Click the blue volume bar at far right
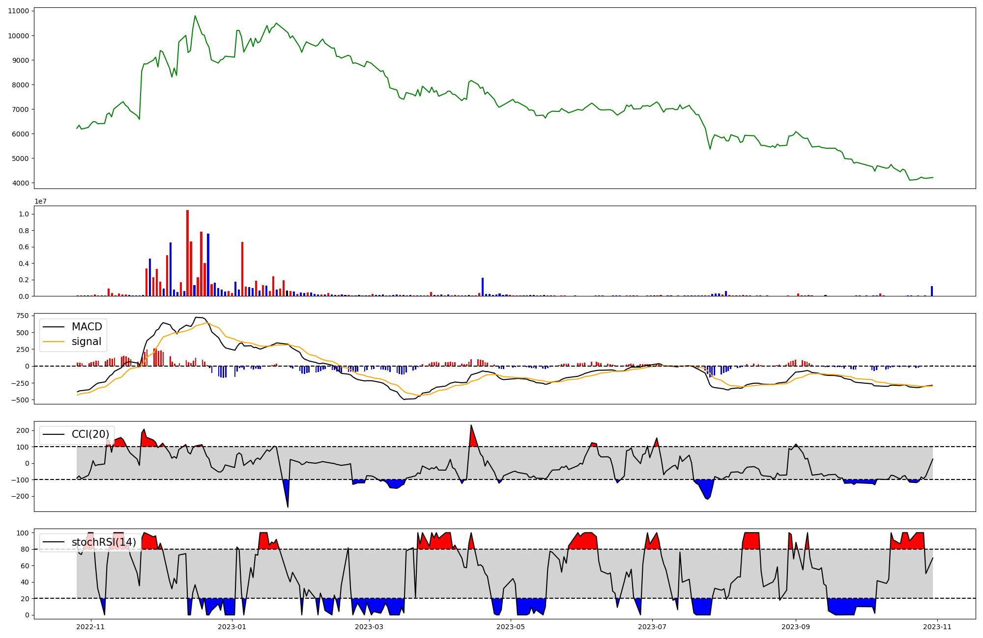 click(931, 291)
